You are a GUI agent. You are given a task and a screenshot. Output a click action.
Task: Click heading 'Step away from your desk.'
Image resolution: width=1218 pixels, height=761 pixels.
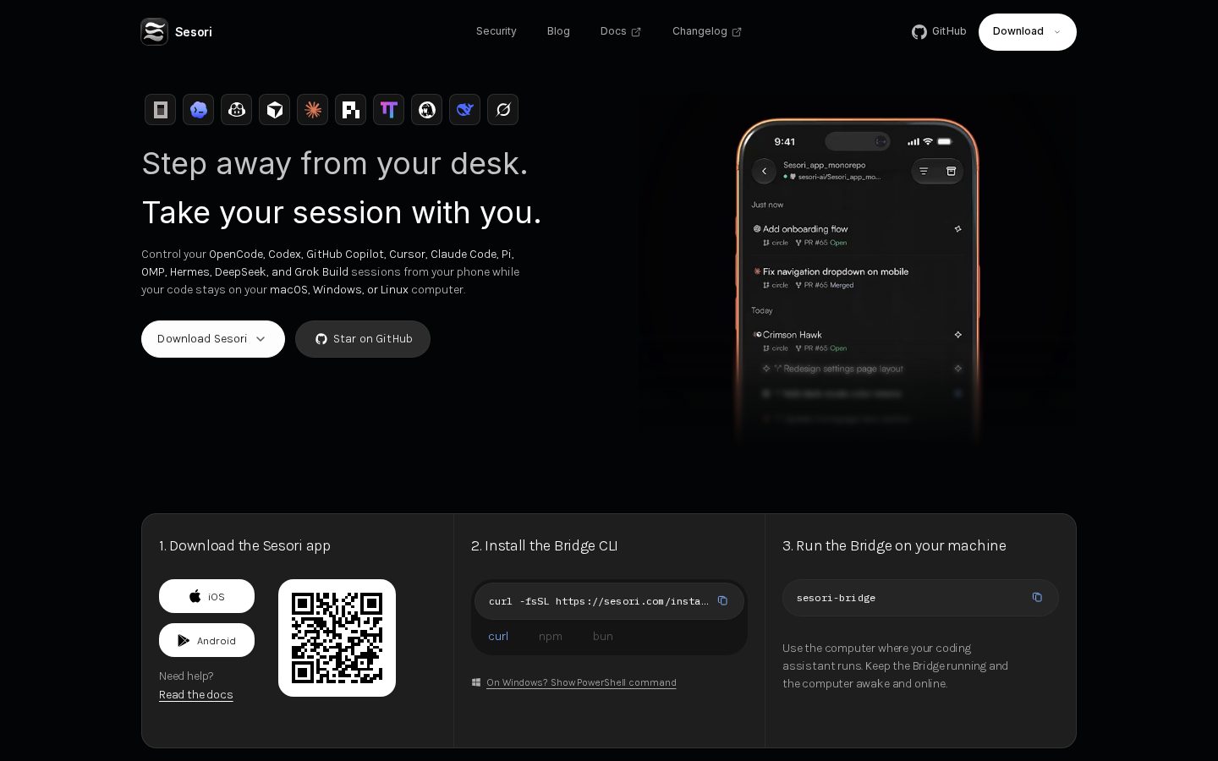[335, 163]
